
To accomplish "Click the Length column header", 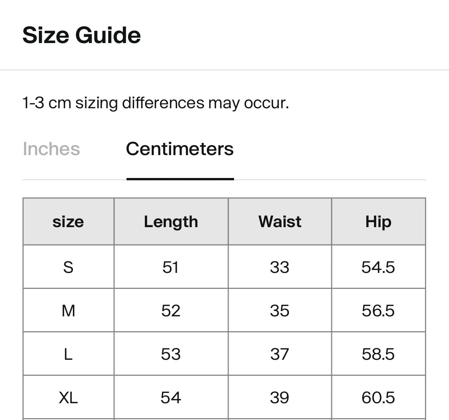I will pyautogui.click(x=171, y=221).
